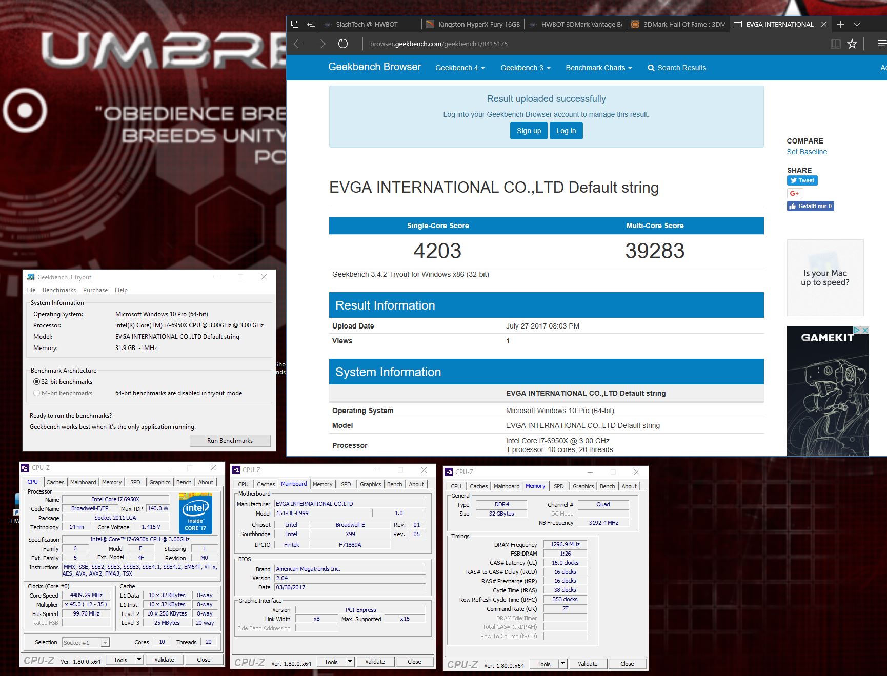887x676 pixels.
Task: Expand Tools arrow in Memory CPU-Z window
Action: tap(563, 664)
